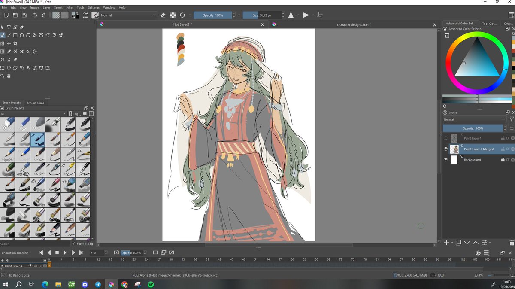This screenshot has width=515, height=289.
Task: Select the Freehand Brush tool
Action: click(x=3, y=35)
